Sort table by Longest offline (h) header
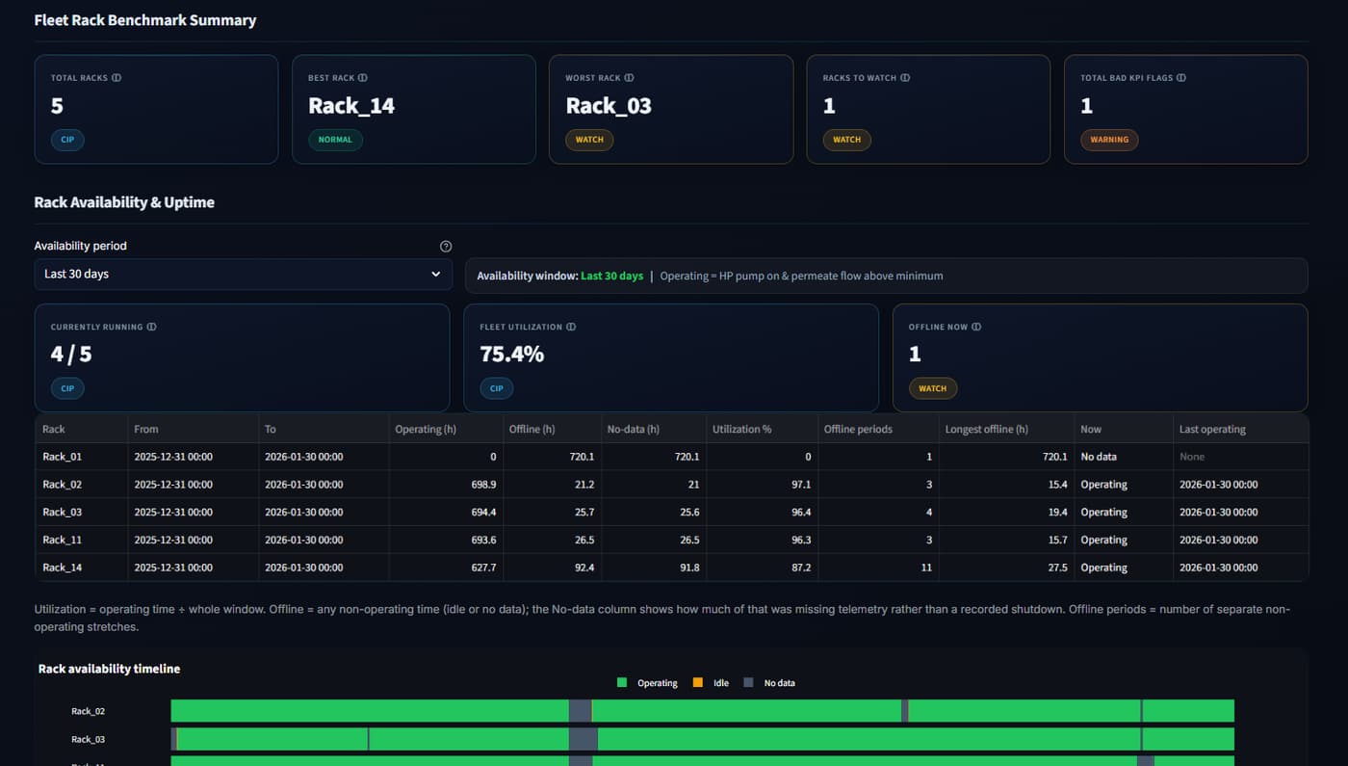The image size is (1348, 766). coord(1006,429)
